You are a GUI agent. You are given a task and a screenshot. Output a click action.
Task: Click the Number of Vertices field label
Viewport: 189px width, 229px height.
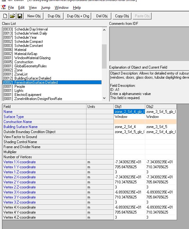18,157
